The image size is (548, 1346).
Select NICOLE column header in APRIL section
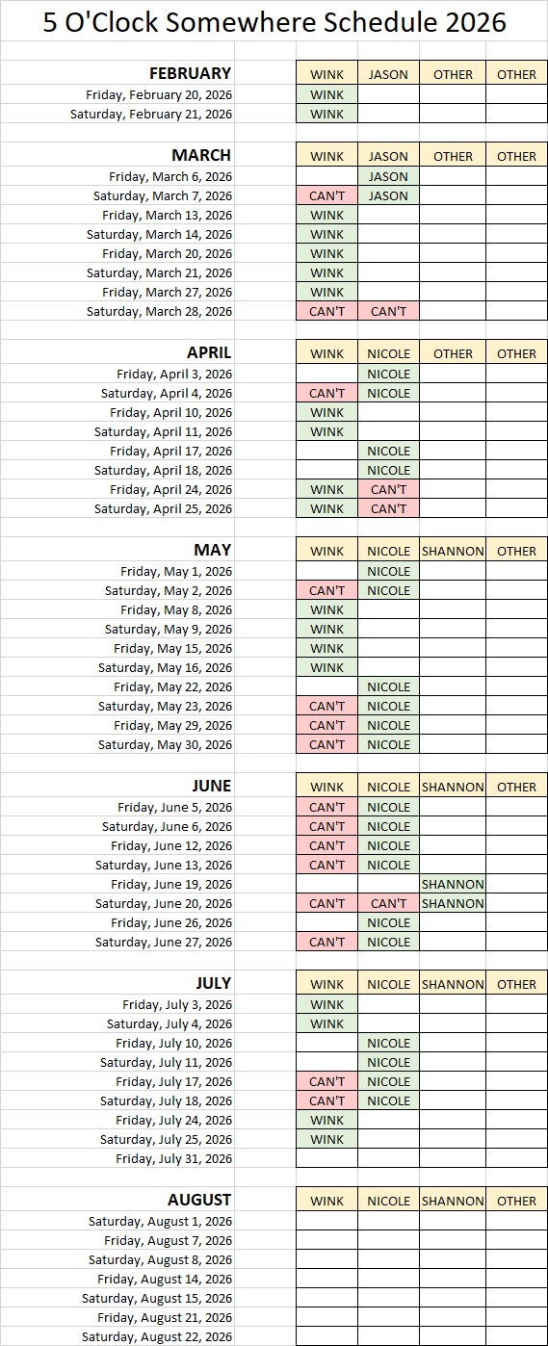(388, 353)
